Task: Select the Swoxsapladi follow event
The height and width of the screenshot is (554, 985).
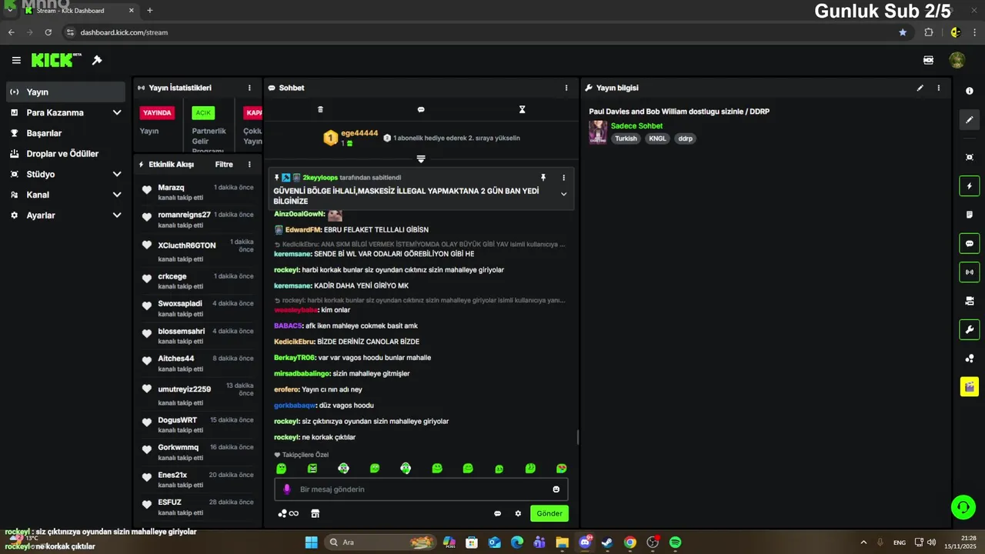Action: 198,308
